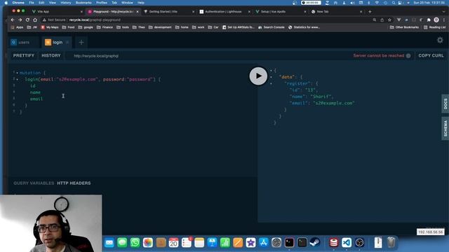Open the Chrome profile avatar
Viewport: 449px width, 252px height.
click(436, 20)
